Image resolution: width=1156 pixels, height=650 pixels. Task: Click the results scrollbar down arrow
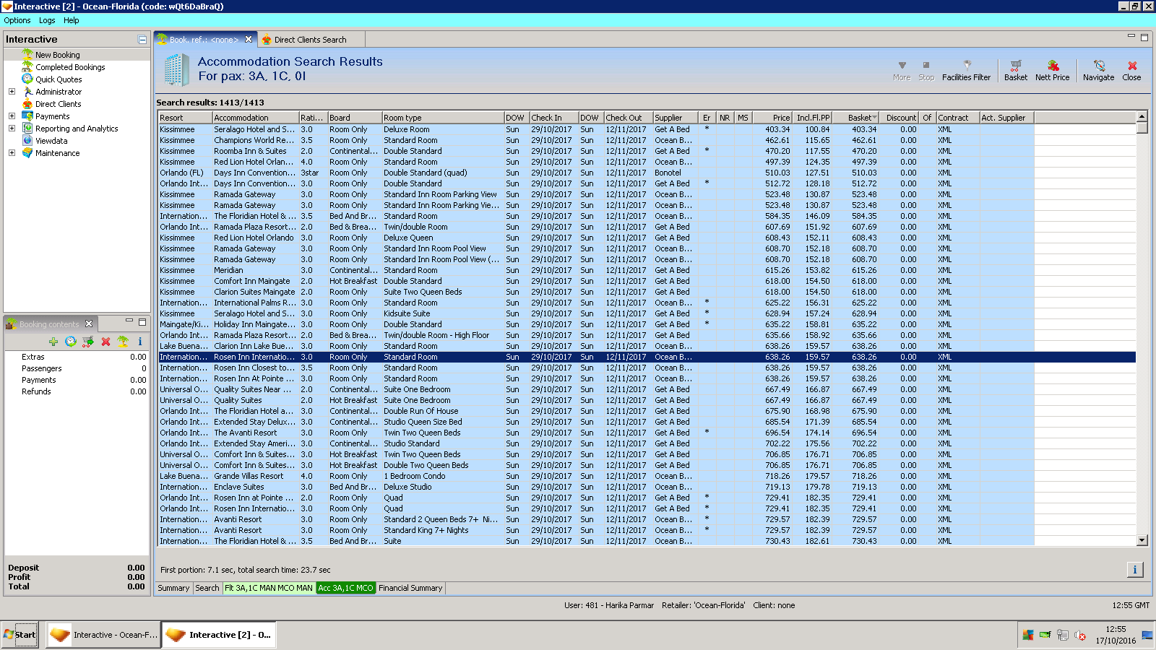[1142, 540]
